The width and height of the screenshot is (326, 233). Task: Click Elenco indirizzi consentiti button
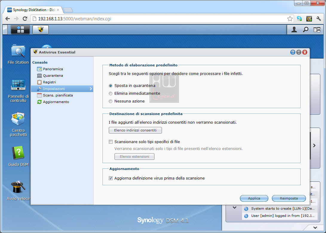tap(135, 130)
